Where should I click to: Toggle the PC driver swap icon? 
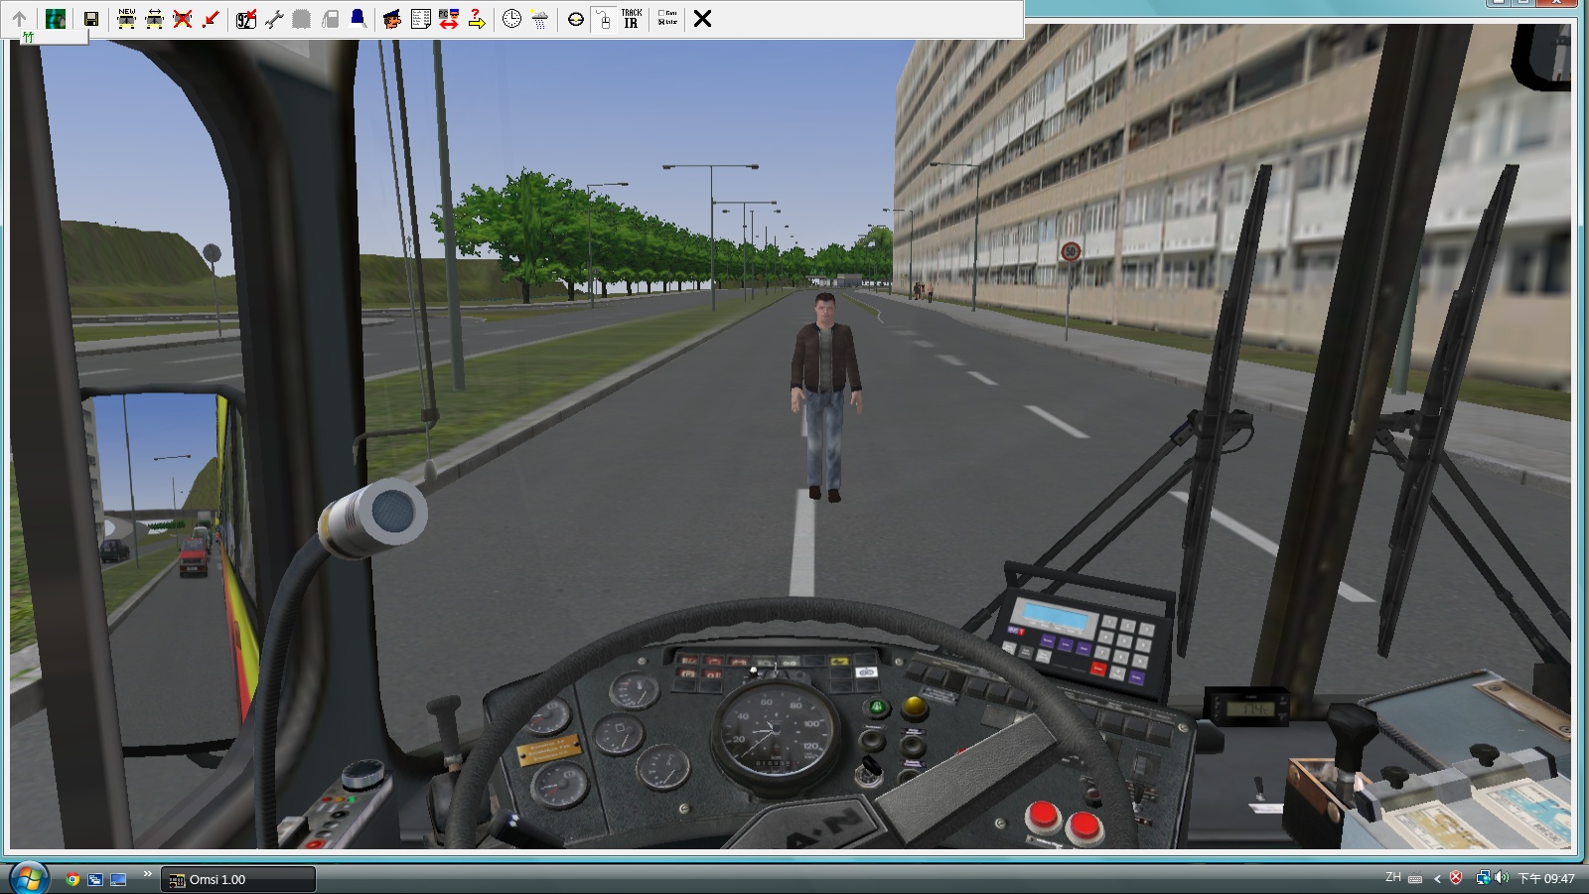point(448,19)
